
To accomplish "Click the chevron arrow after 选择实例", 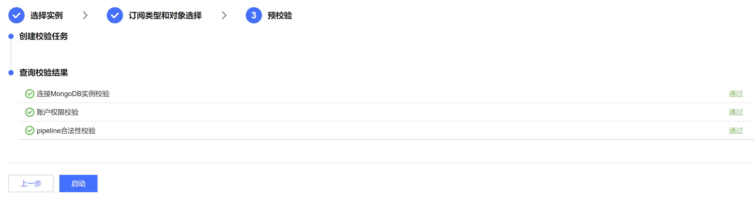I will [85, 15].
